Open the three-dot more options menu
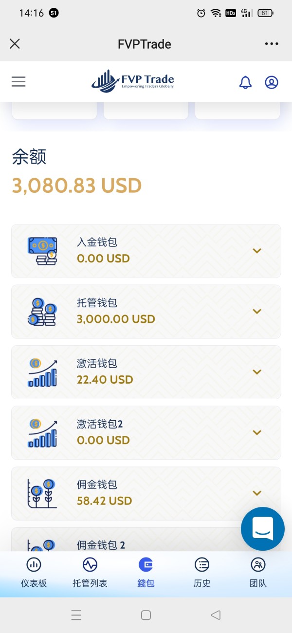The width and height of the screenshot is (292, 633). (x=272, y=44)
